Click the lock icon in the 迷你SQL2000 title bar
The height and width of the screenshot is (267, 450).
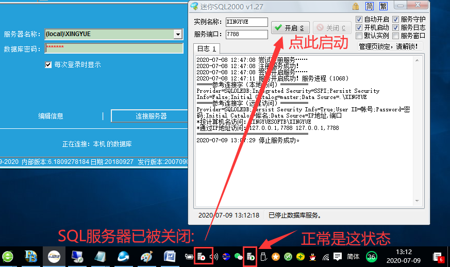(356, 6)
